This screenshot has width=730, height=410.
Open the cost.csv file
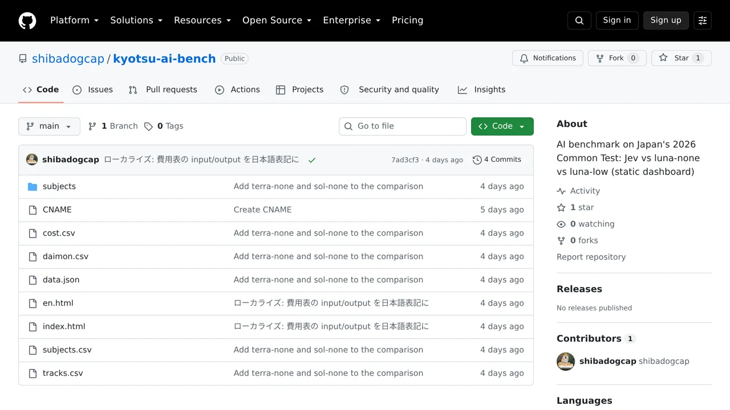click(x=59, y=233)
